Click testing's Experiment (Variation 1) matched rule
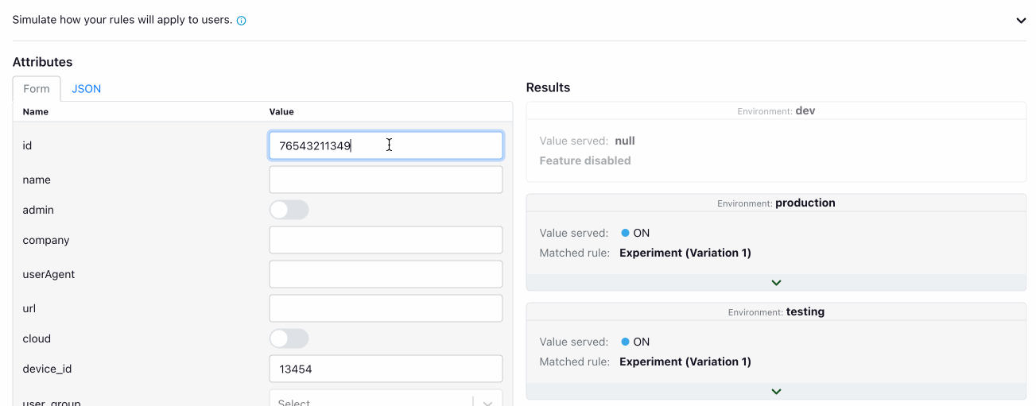The image size is (1036, 406). 685,362
